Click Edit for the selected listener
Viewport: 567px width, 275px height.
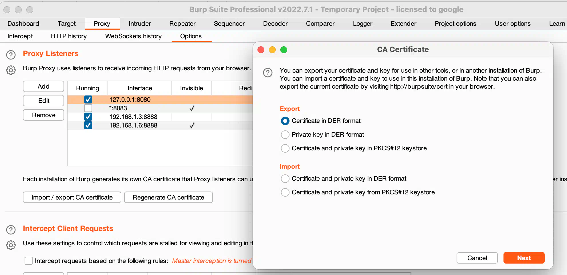tap(43, 101)
